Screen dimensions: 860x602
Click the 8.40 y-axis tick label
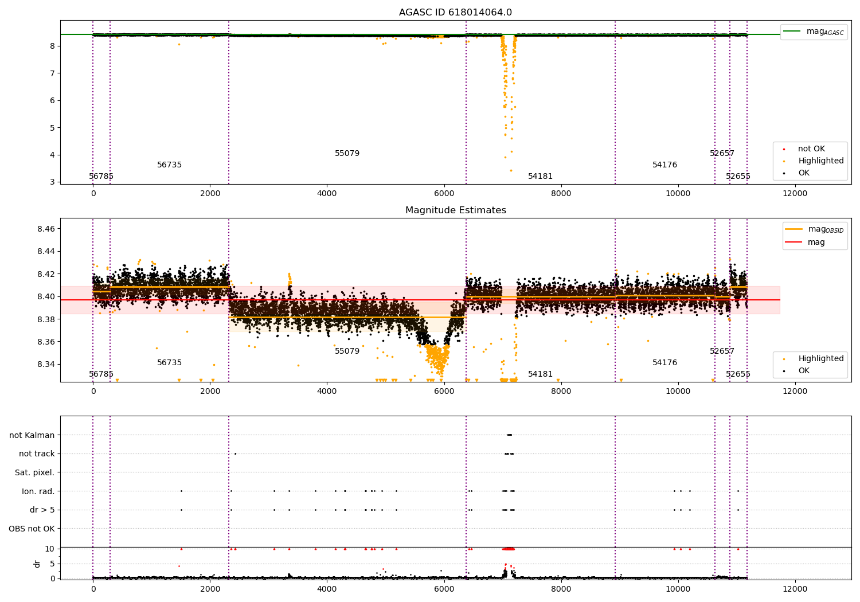click(x=46, y=297)
